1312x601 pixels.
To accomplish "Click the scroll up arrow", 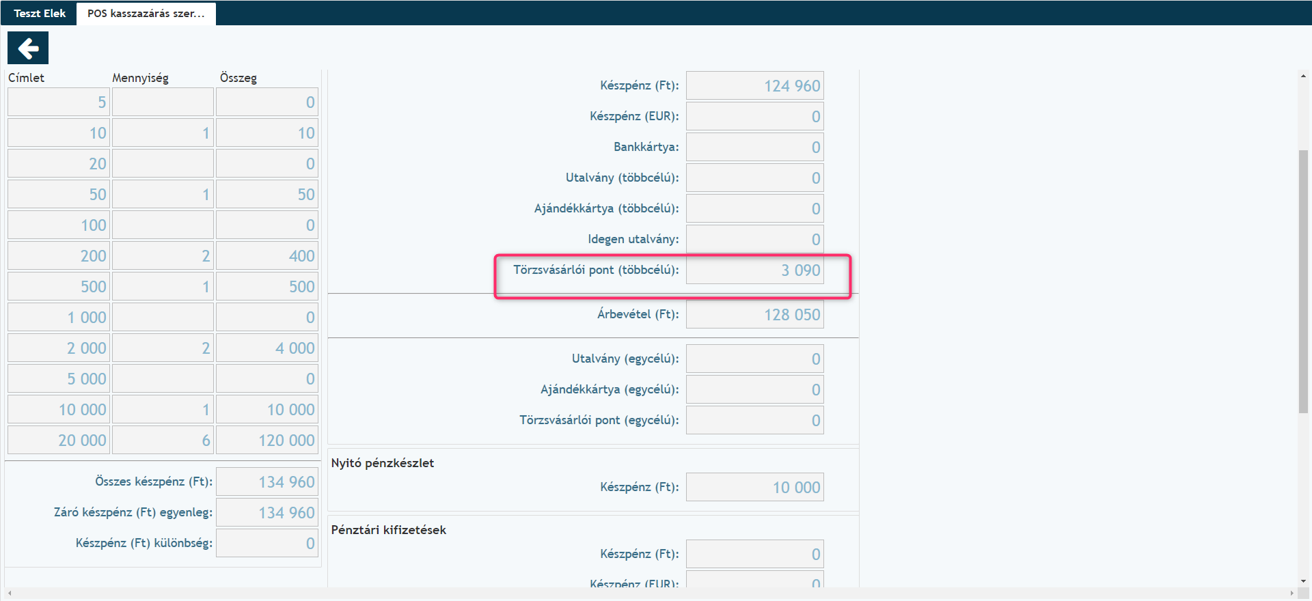I will click(1304, 76).
